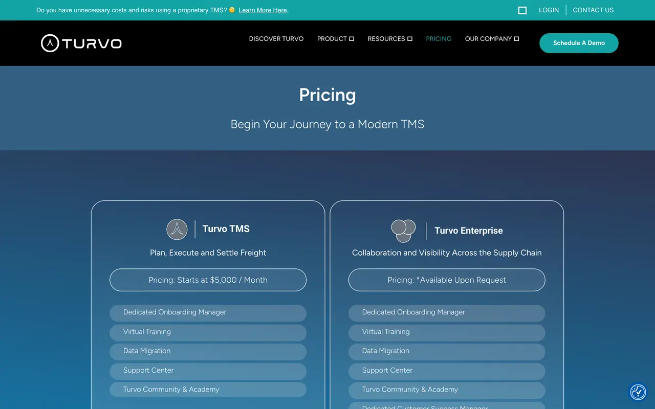655x409 pixels.
Task: Click Enterprise Dedicated Onboarding Manager row
Action: (x=447, y=313)
